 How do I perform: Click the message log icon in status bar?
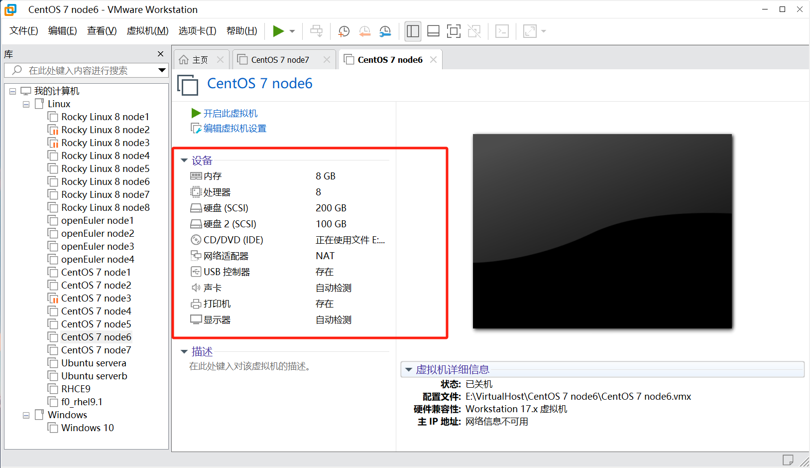(x=788, y=460)
